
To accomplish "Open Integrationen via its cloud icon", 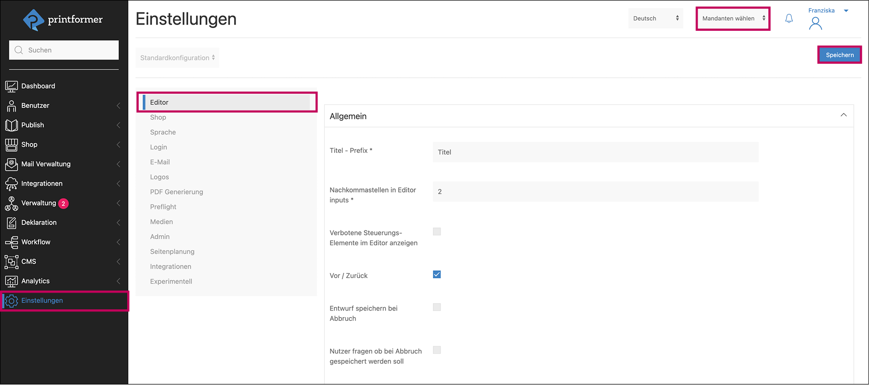I will tap(11, 184).
